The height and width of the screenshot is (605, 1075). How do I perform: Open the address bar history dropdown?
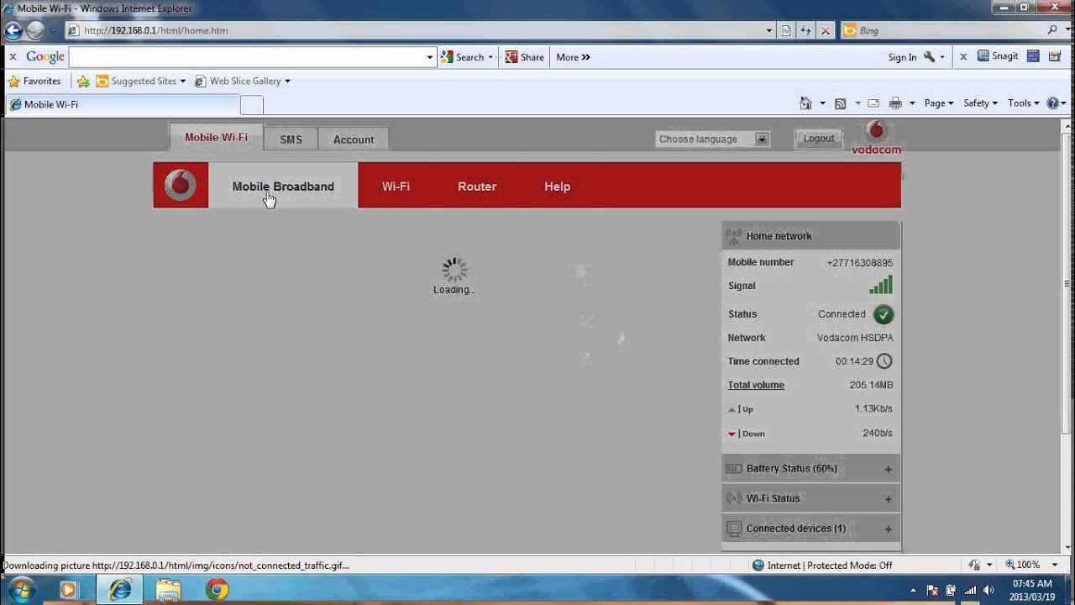tap(769, 30)
